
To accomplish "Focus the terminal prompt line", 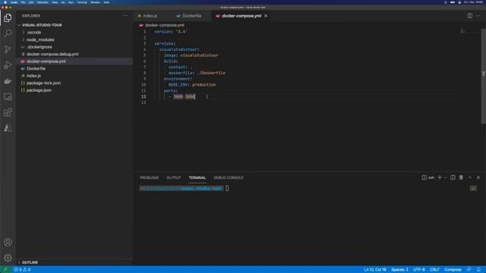I will (x=184, y=188).
